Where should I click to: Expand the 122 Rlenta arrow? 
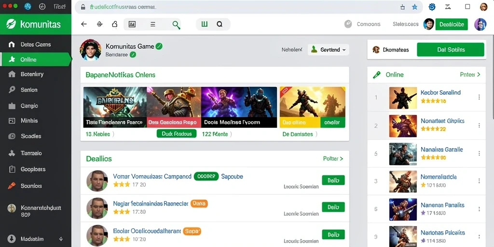(x=230, y=134)
